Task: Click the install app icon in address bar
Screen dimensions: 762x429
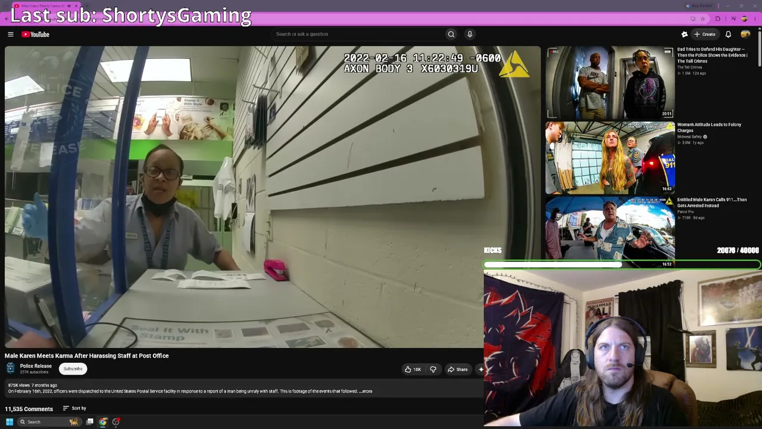Action: click(x=693, y=19)
